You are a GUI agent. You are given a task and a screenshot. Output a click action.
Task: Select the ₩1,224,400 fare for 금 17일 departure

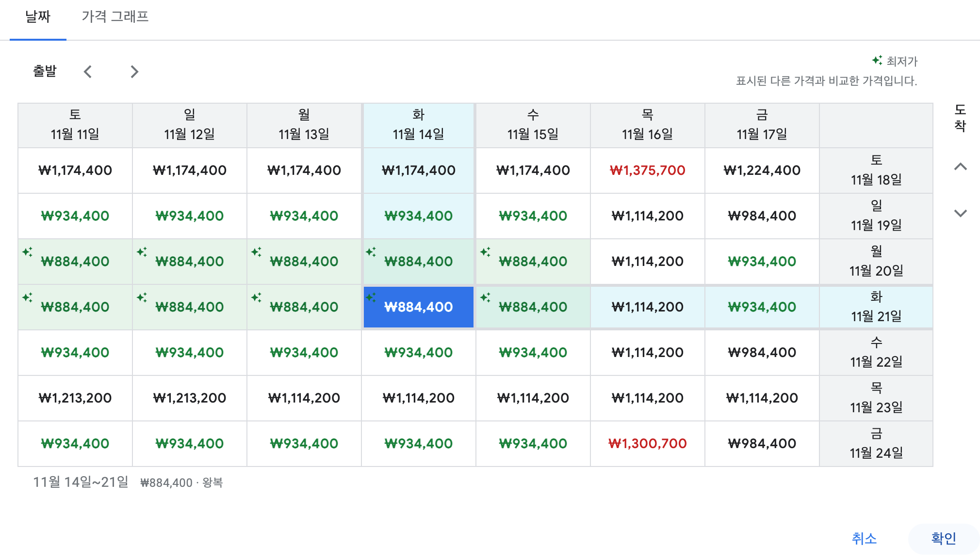761,170
